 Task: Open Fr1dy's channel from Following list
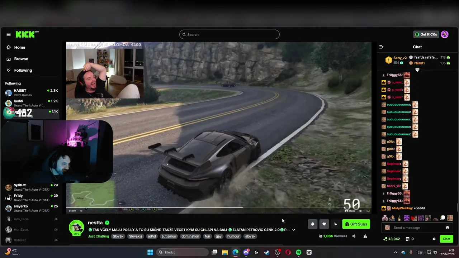32,197
